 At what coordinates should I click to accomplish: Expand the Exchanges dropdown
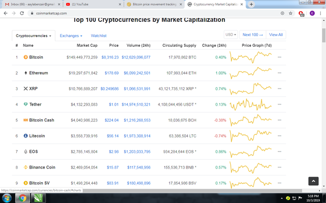coord(71,36)
